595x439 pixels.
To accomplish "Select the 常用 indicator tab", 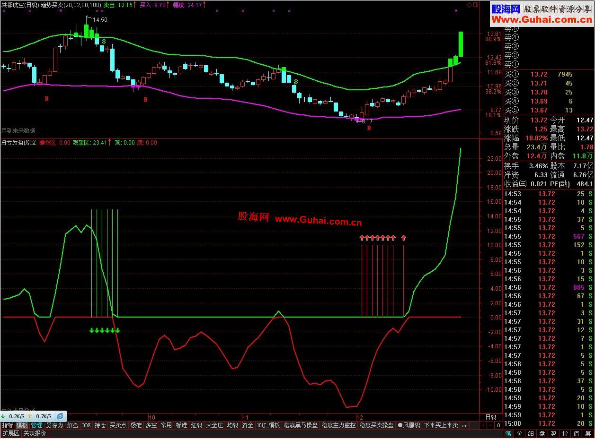I will pos(166,425).
